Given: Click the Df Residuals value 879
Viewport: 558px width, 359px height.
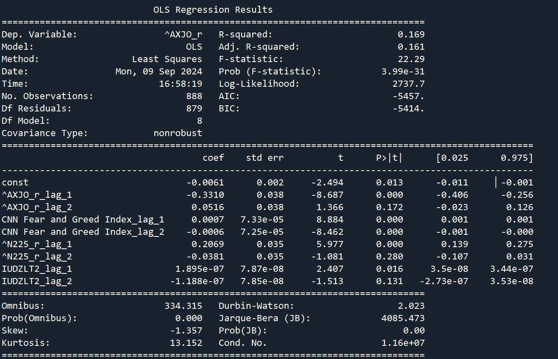Looking at the screenshot, I should click(194, 109).
